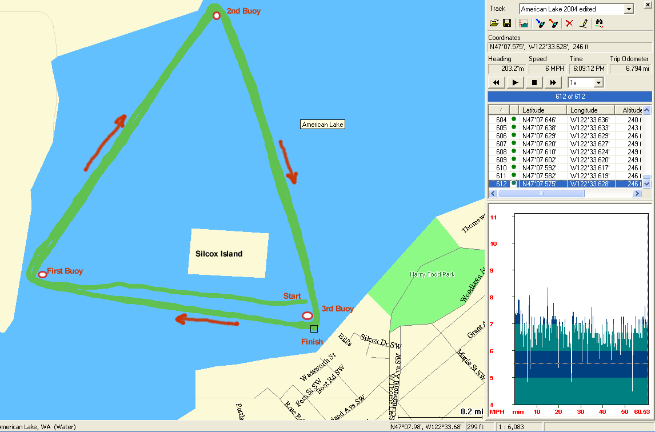Viewport: 655px width, 432px height.
Task: Rewind the track playback
Action: [497, 83]
